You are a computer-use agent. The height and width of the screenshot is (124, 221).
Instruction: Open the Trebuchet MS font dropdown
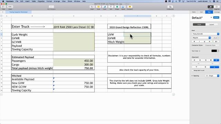205,34
